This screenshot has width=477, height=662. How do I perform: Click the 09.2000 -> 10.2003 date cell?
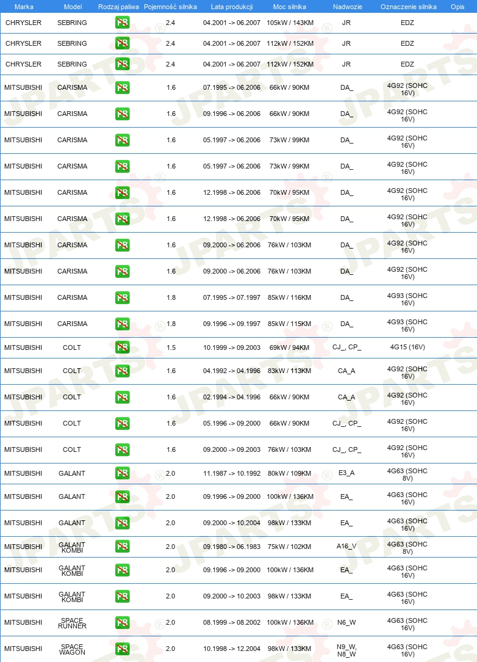[232, 596]
